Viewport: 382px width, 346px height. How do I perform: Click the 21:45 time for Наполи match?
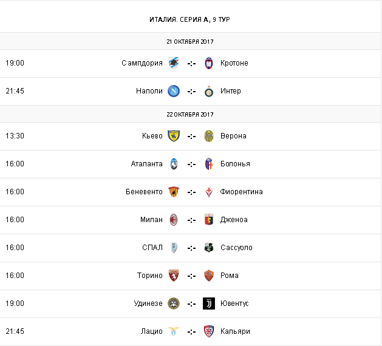point(15,91)
